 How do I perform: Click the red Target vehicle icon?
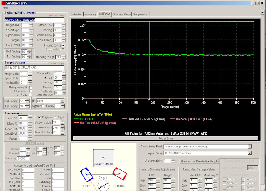[120, 174]
